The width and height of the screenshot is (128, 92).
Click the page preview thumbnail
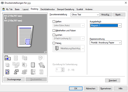click(x=25, y=36)
